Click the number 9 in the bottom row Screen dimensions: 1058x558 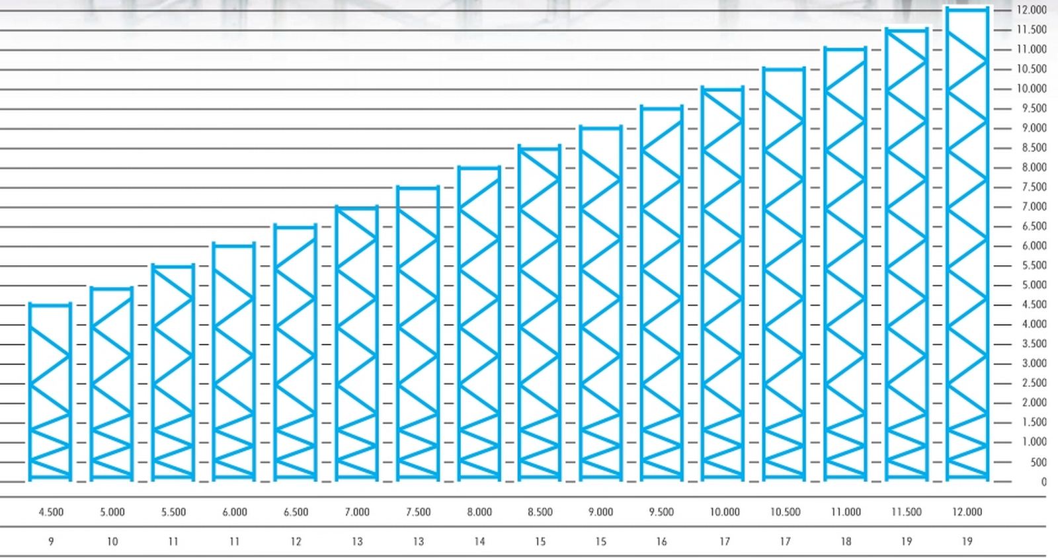(51, 541)
